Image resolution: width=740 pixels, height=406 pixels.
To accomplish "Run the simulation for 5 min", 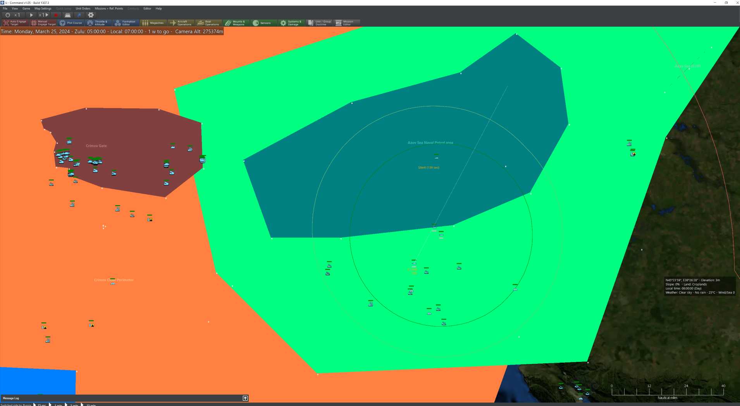I will coord(72,405).
